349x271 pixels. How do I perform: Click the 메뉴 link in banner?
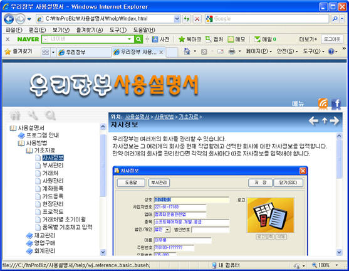[x=298, y=104]
